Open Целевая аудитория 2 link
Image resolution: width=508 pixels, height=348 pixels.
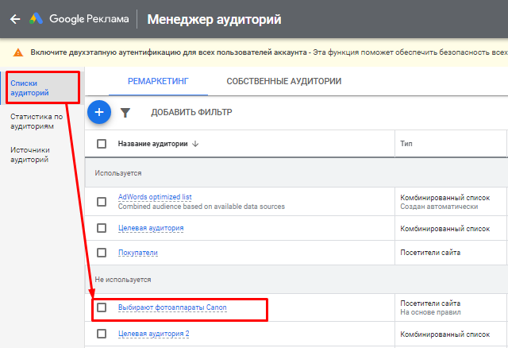(153, 333)
